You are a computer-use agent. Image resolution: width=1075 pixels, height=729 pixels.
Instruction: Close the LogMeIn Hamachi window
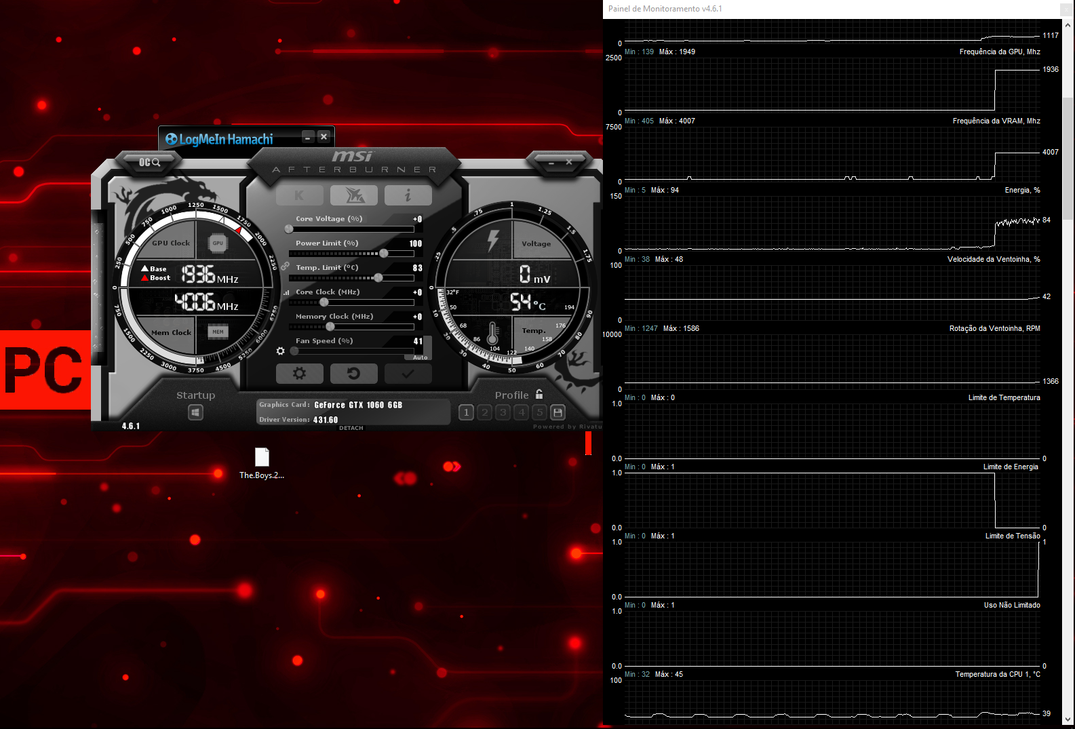tap(324, 137)
